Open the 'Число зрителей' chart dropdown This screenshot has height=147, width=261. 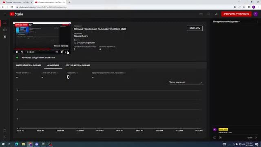click(x=186, y=82)
